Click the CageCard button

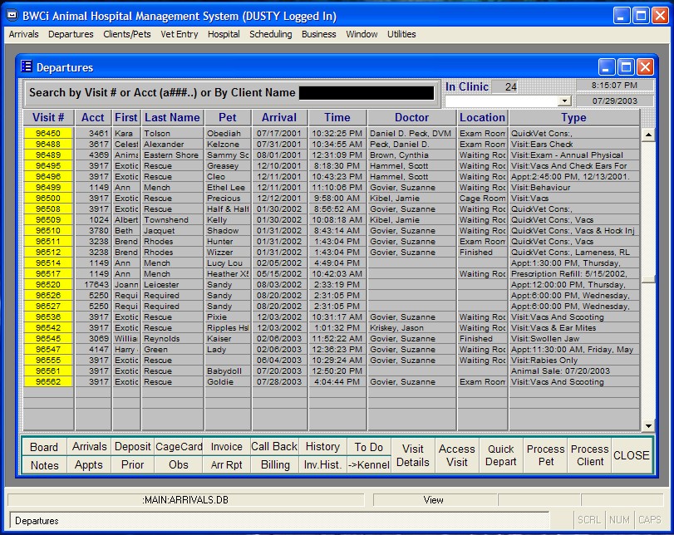179,447
